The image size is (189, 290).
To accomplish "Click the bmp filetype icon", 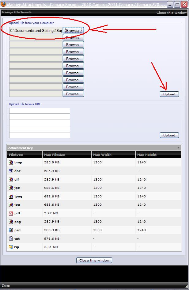I will click(11, 162).
